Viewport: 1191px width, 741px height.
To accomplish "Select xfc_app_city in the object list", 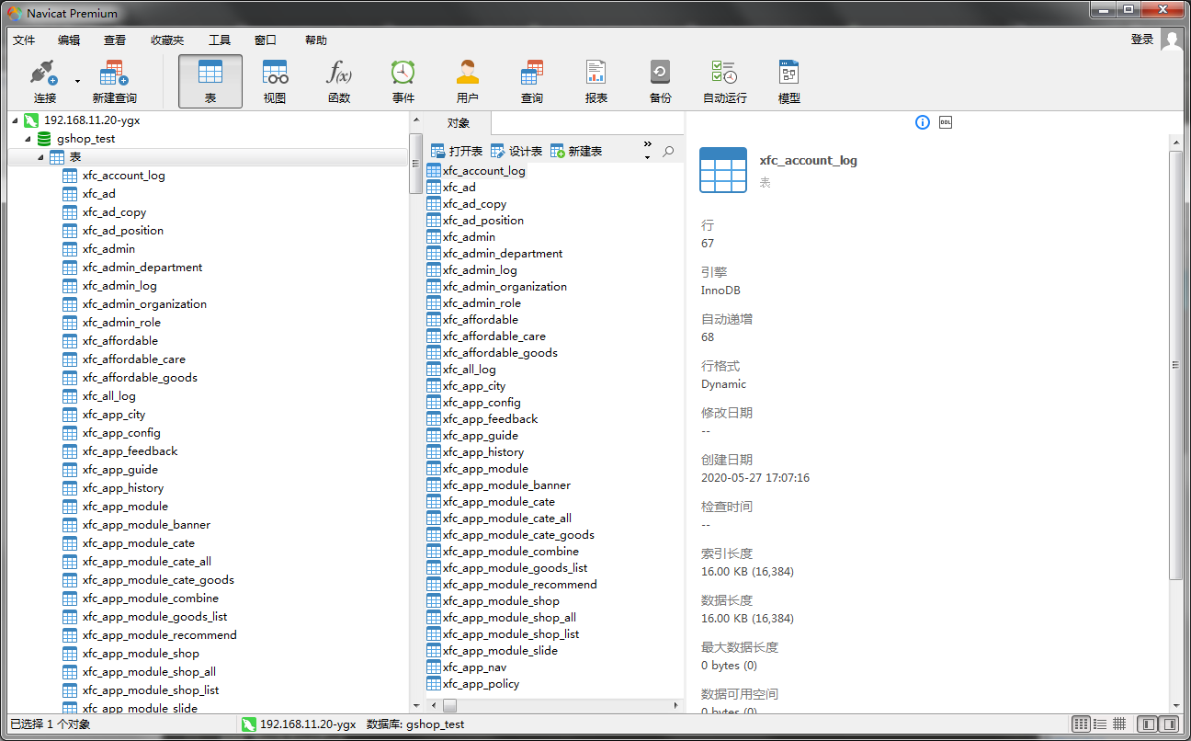I will pos(474,386).
